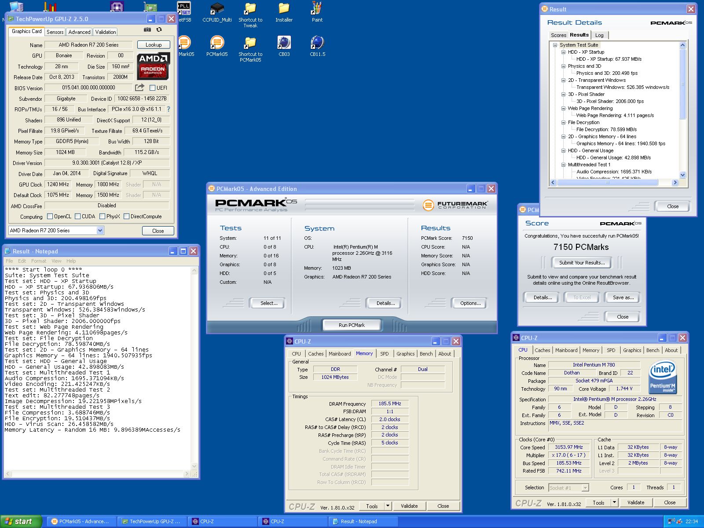Open the Tools dropdown arrow in CPU-Z CPU window
Screen dimensions: 704x528
(615, 502)
